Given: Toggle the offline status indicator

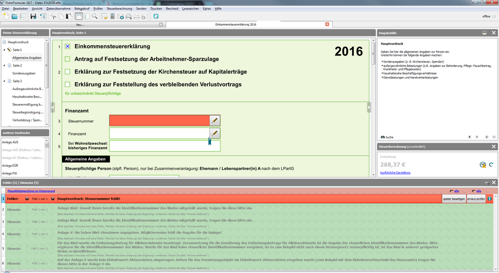Looking at the screenshot, I should click(494, 16).
